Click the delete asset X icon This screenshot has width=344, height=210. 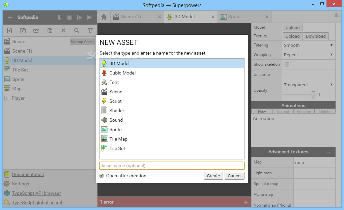coord(63,30)
